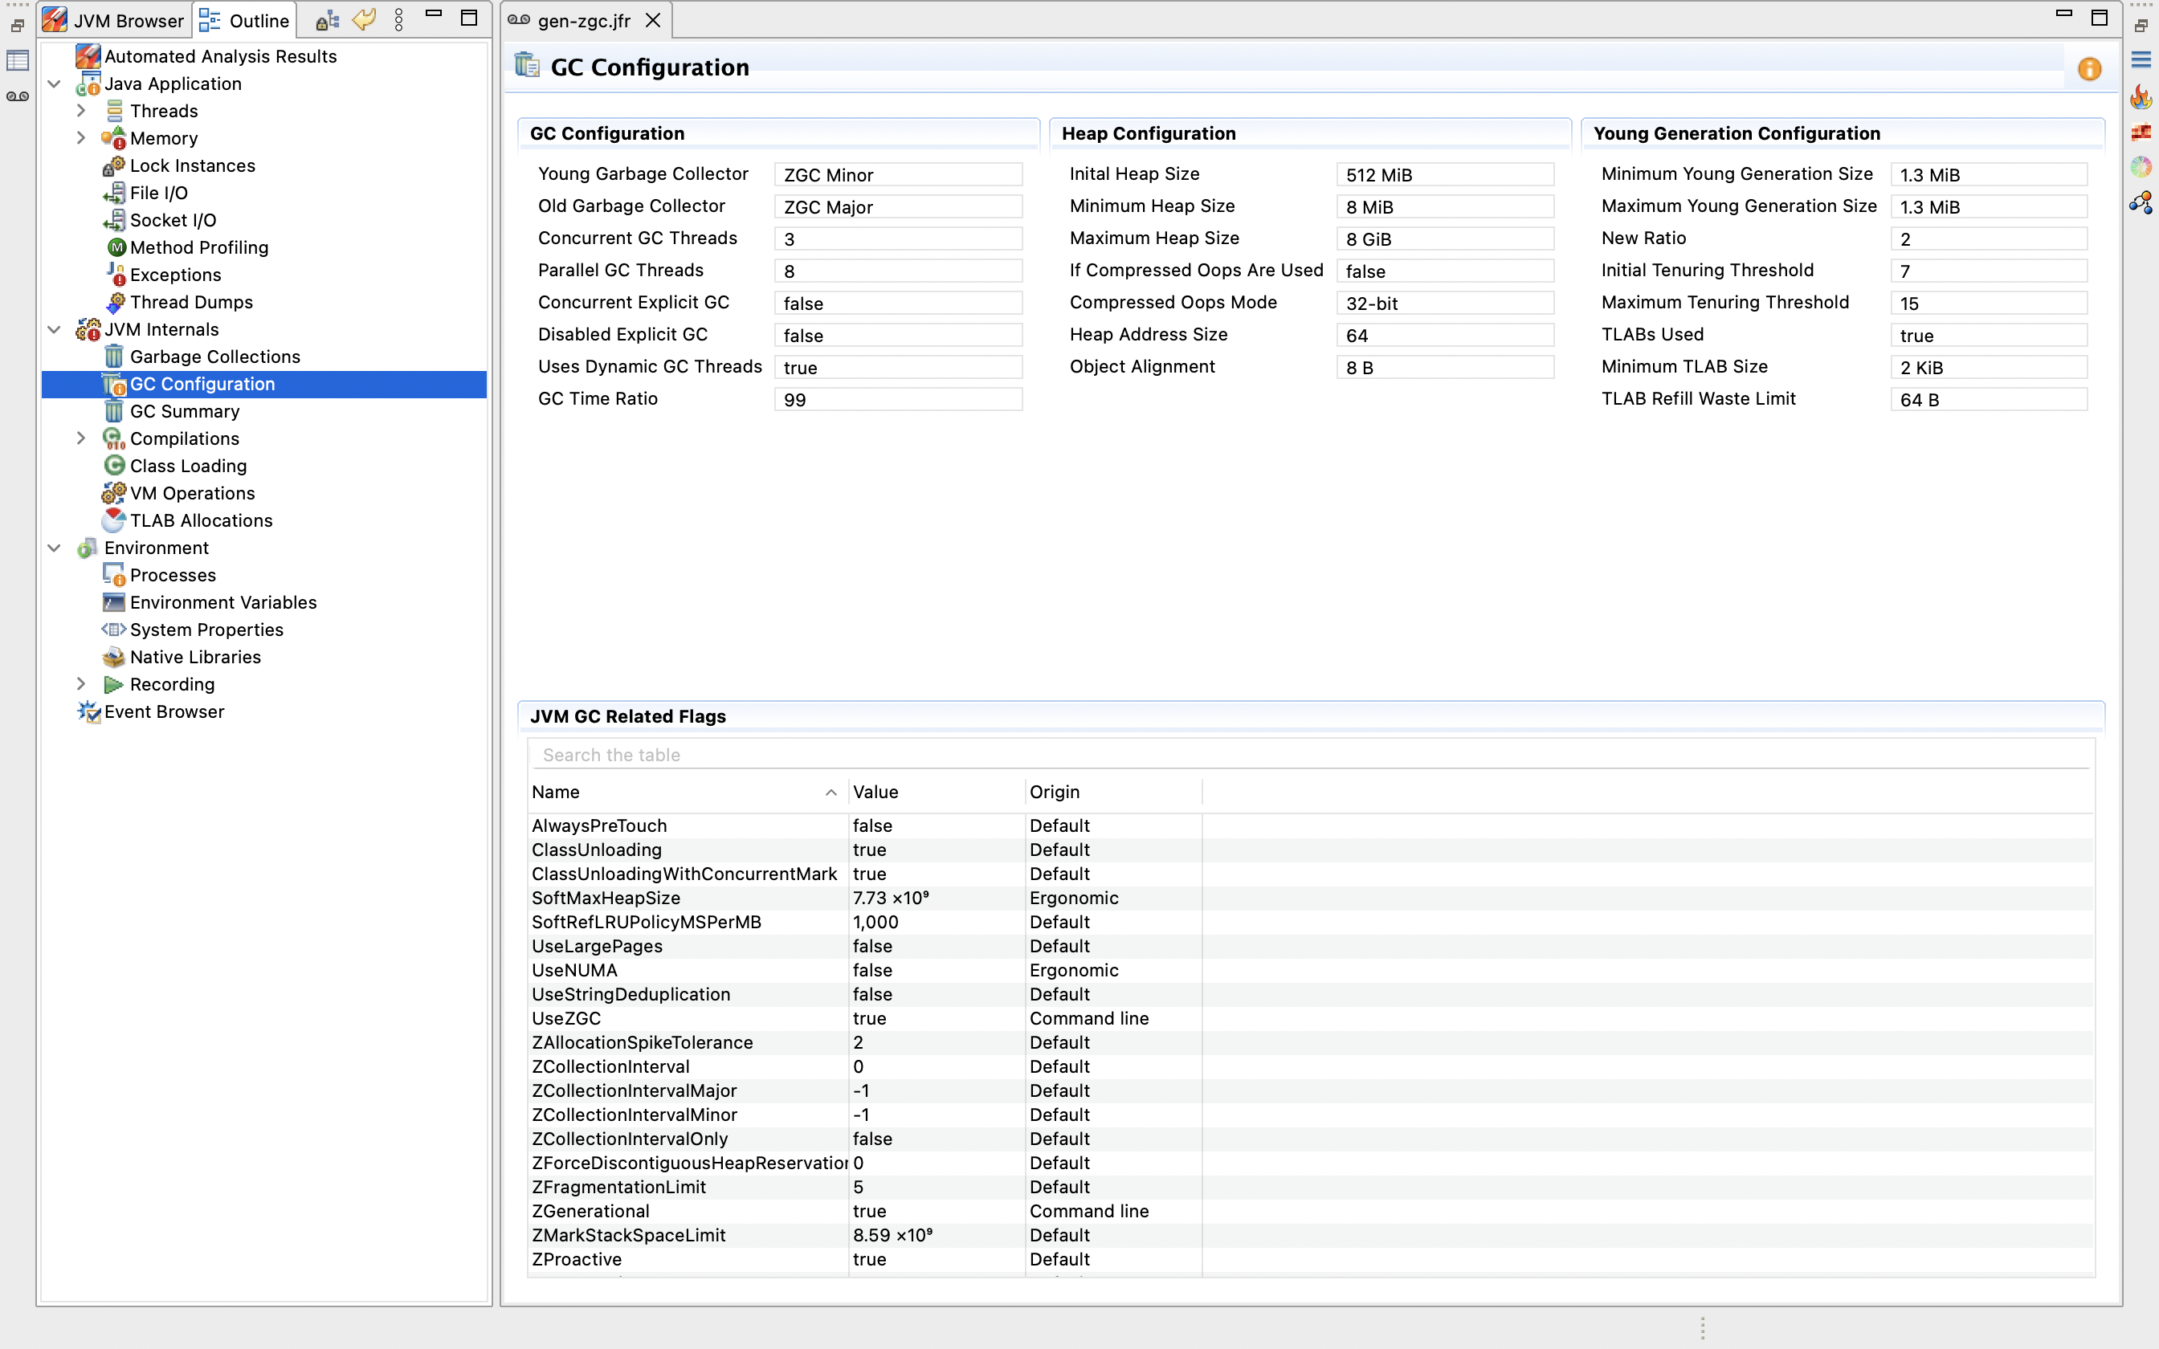Open the Graph view icon
Viewport: 2159px width, 1349px height.
click(2141, 203)
